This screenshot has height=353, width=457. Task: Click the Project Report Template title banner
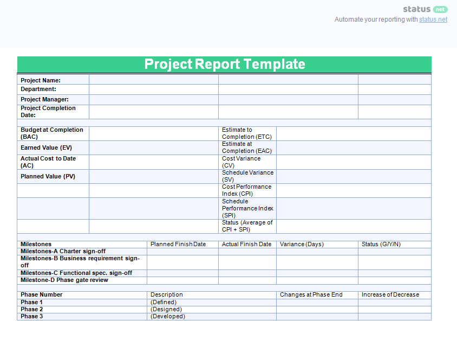[x=224, y=65]
